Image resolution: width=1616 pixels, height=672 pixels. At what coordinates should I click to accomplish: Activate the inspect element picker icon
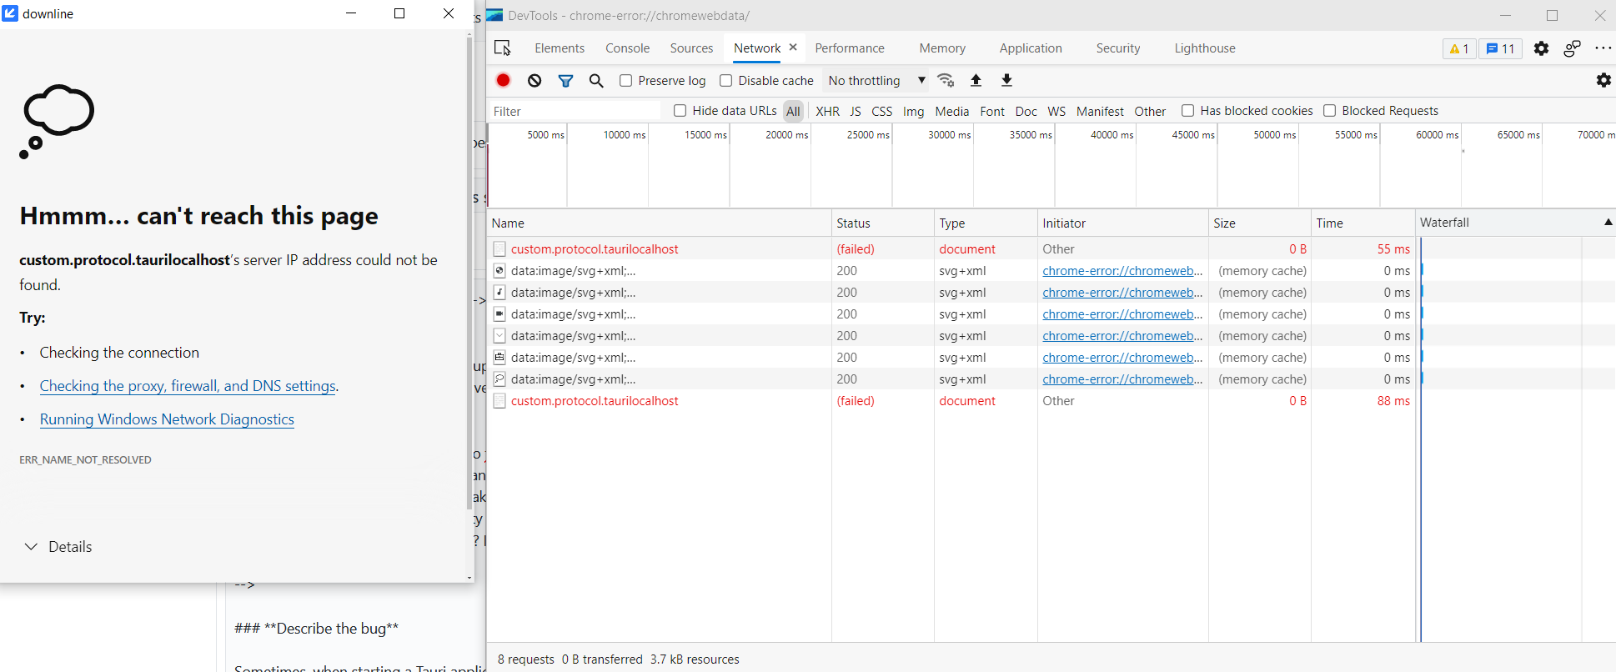tap(503, 48)
